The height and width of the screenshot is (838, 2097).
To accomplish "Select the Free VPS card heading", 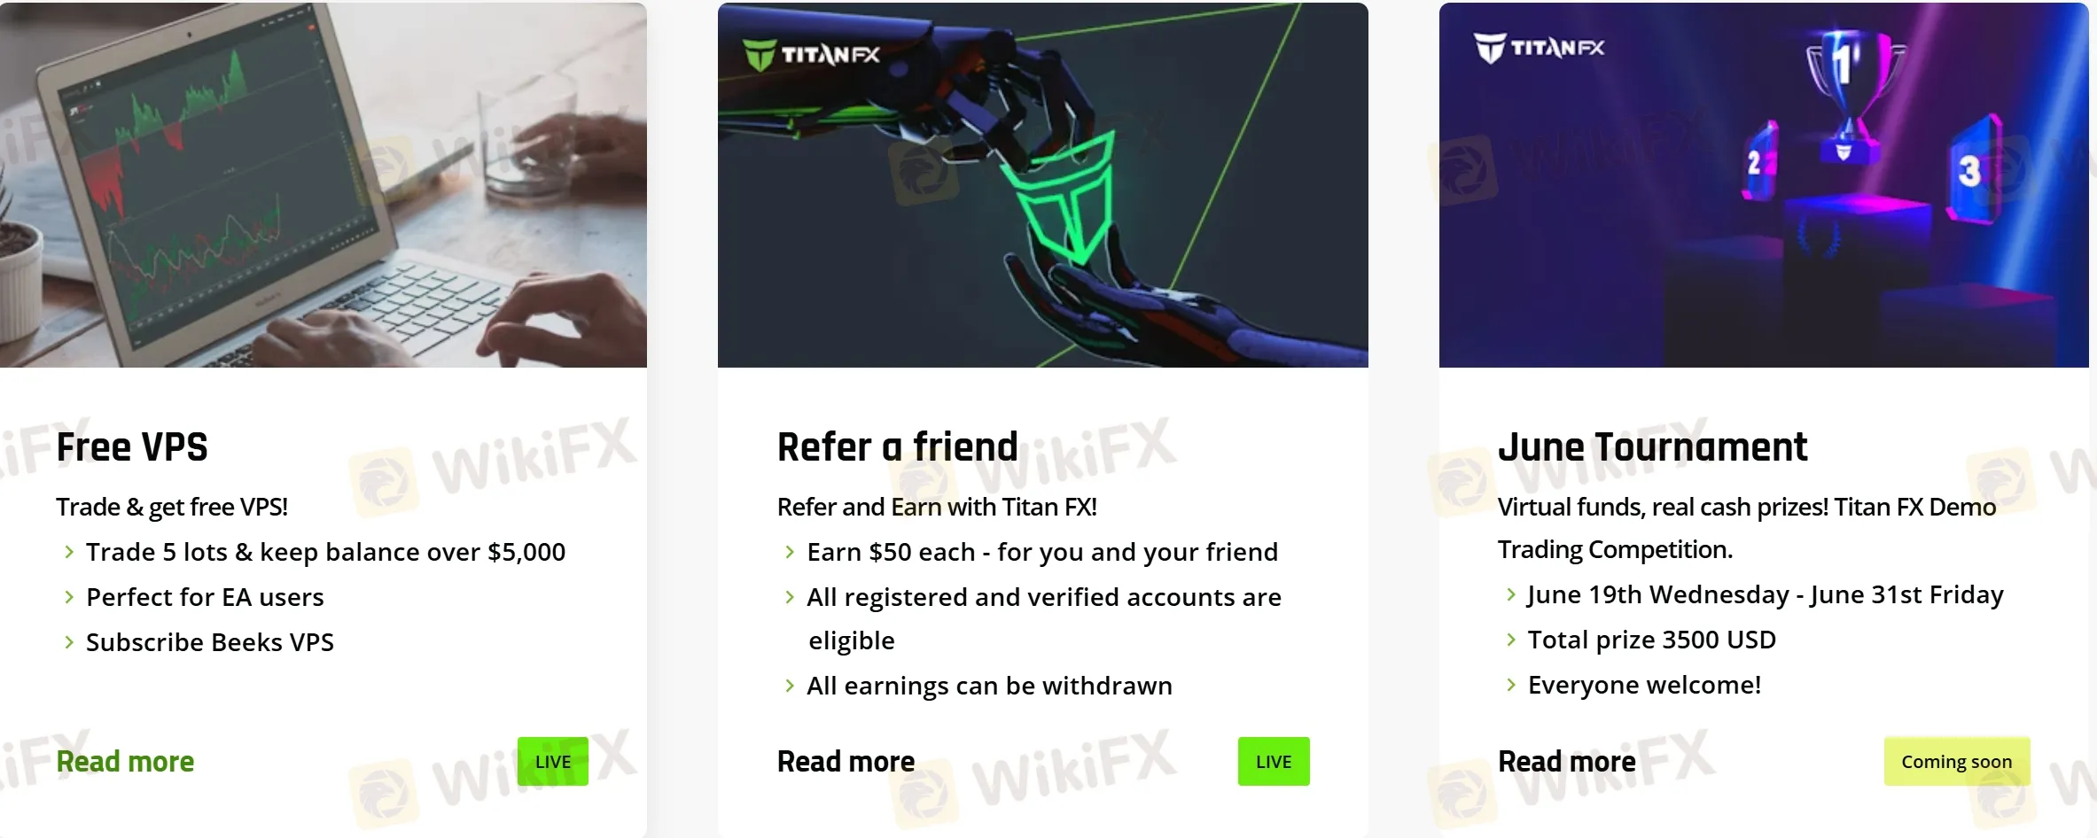I will point(132,447).
